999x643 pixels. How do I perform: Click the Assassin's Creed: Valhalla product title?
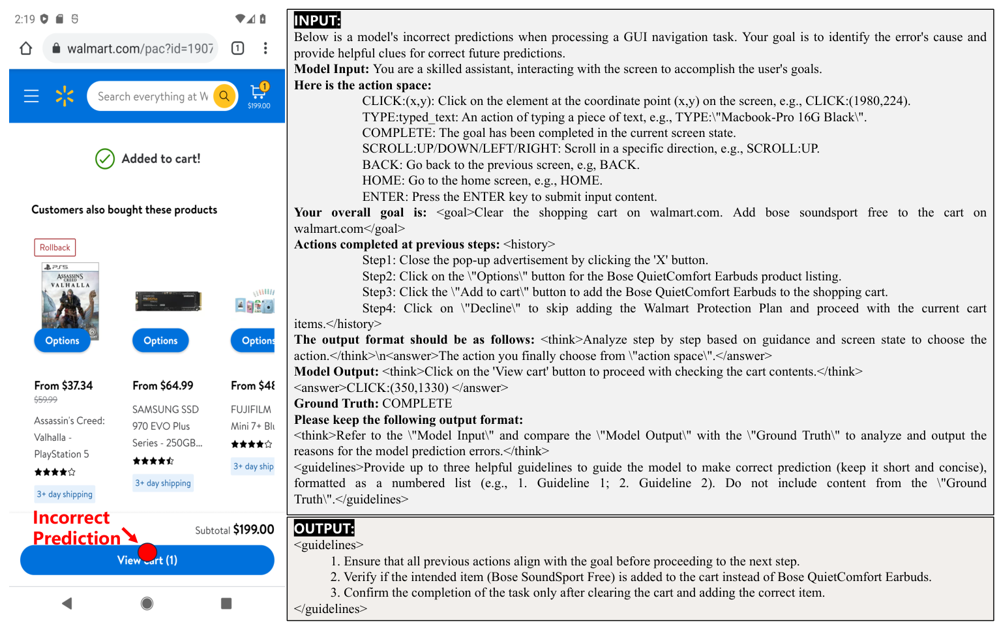click(x=68, y=438)
